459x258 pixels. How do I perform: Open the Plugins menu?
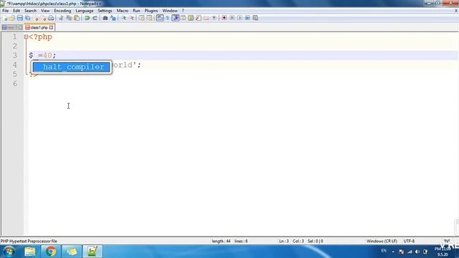tap(151, 11)
